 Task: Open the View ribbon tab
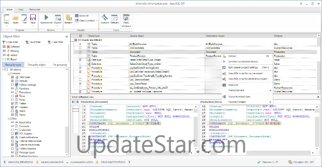click(21, 9)
